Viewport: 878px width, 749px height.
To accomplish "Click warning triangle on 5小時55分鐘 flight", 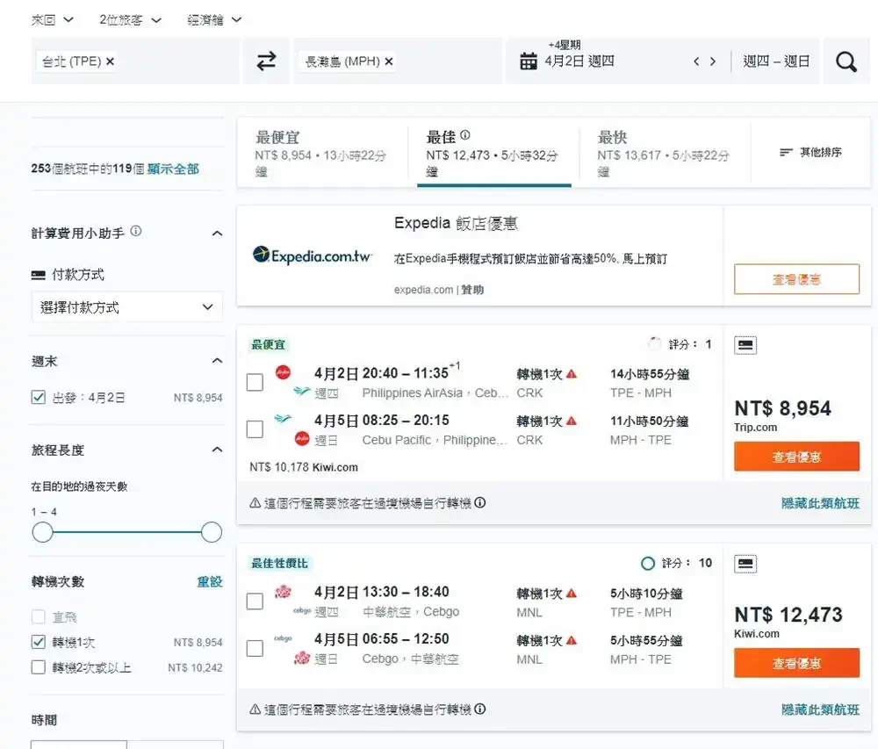I will 572,640.
